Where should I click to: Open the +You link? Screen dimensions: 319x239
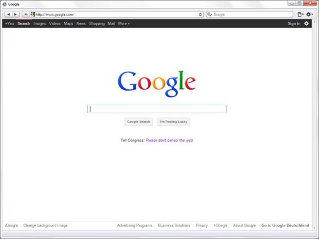(10, 23)
